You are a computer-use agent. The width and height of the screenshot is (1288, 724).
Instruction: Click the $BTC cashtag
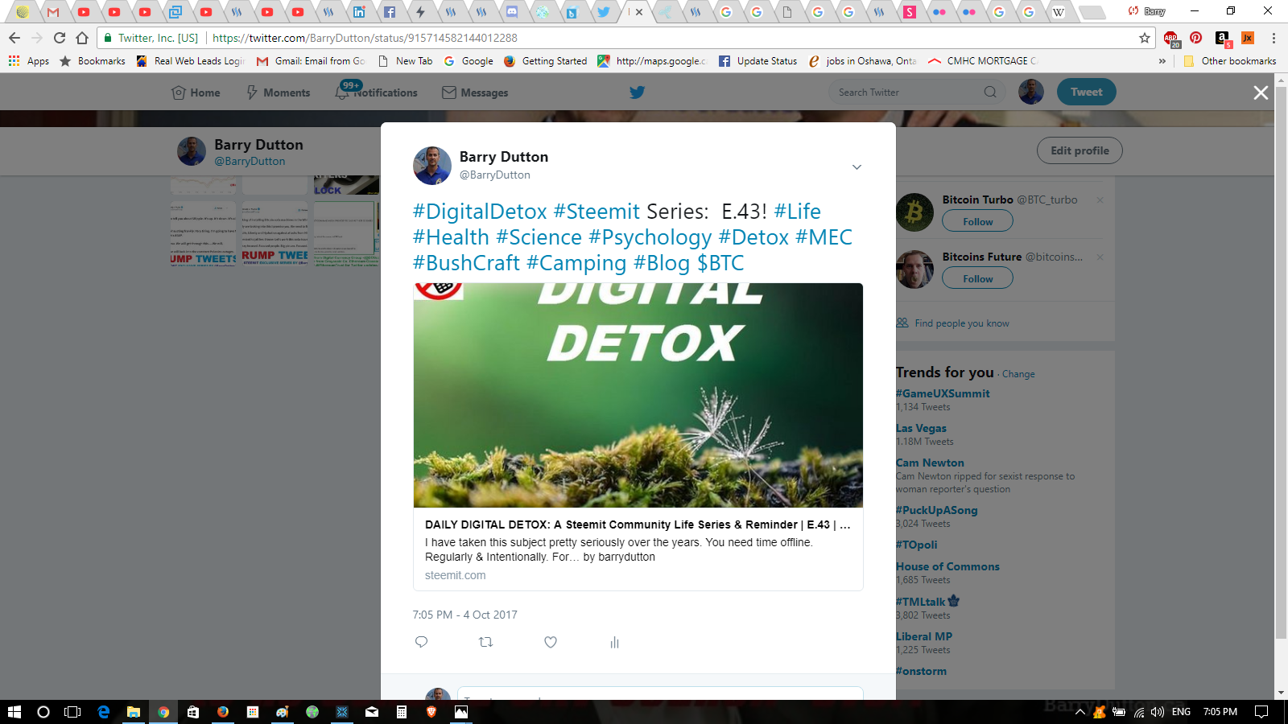(720, 263)
